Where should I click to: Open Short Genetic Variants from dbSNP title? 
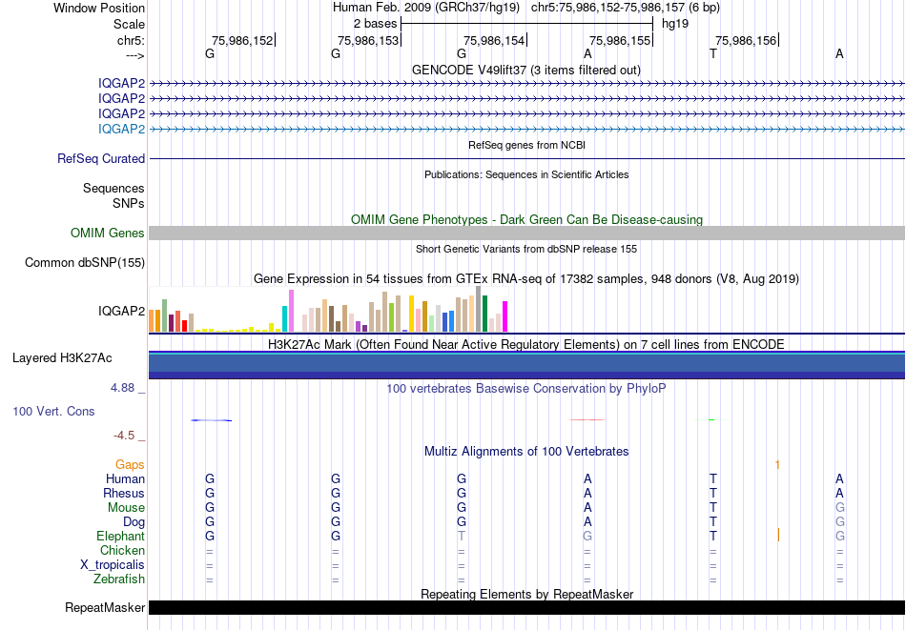[x=526, y=249]
